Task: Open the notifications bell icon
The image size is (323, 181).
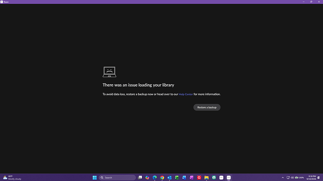Action: 319,178
